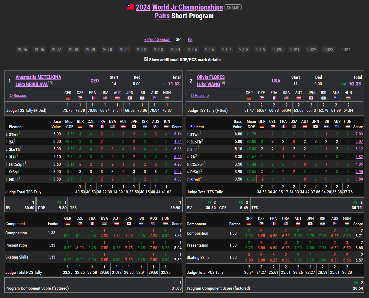
Task: Click the Australia flag in Metelkina's element header
Action: (156, 127)
